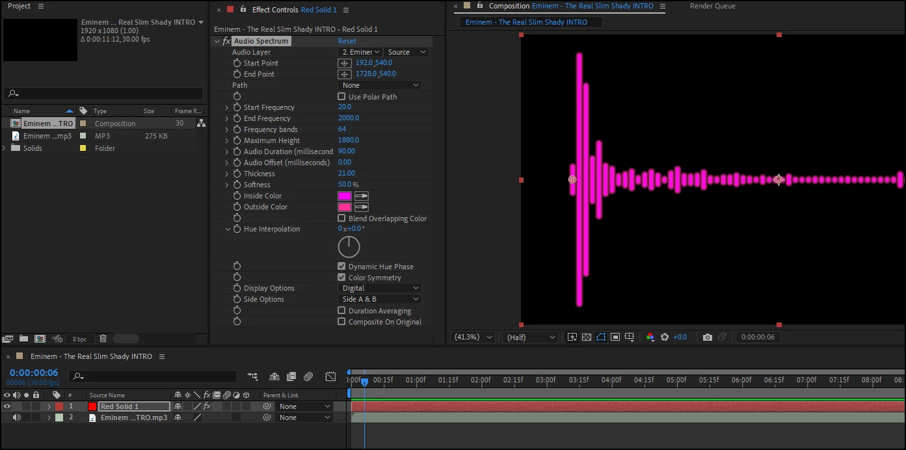
Task: Take snapshot with camera icon
Action: point(708,337)
